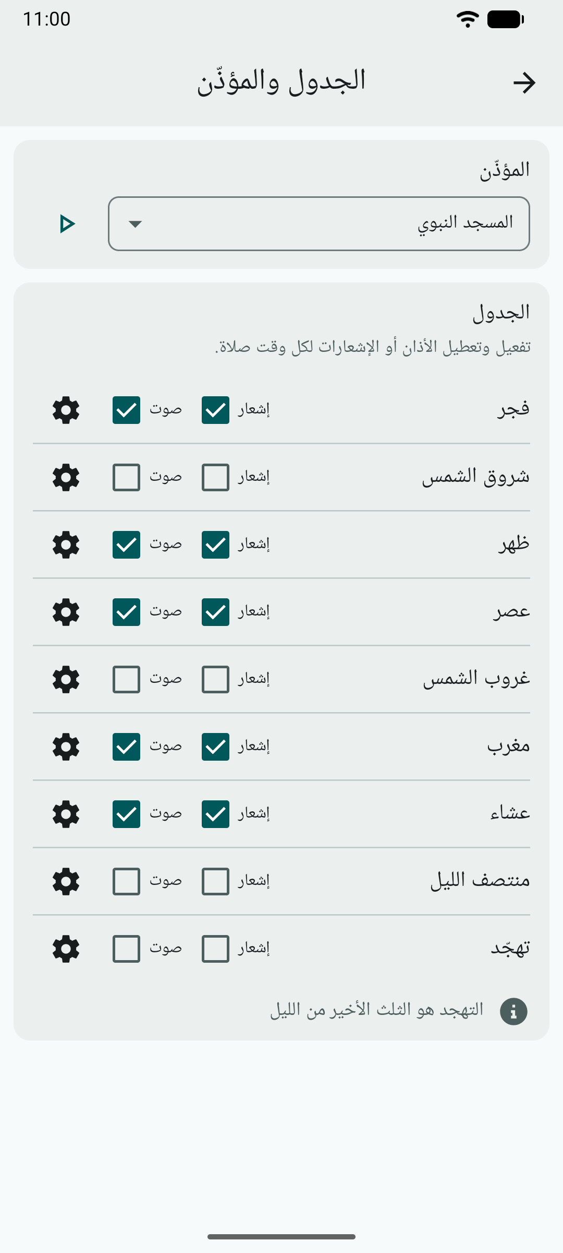Click the dropdown arrow in muezzin selector

[x=135, y=224]
